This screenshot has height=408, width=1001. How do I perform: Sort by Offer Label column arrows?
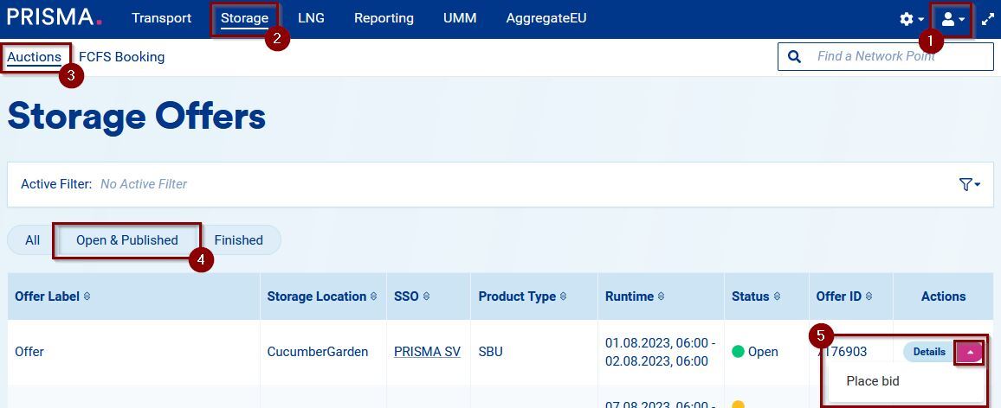click(87, 296)
